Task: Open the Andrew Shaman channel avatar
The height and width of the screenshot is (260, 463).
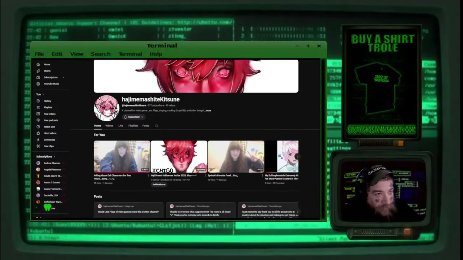Action: pos(38,163)
